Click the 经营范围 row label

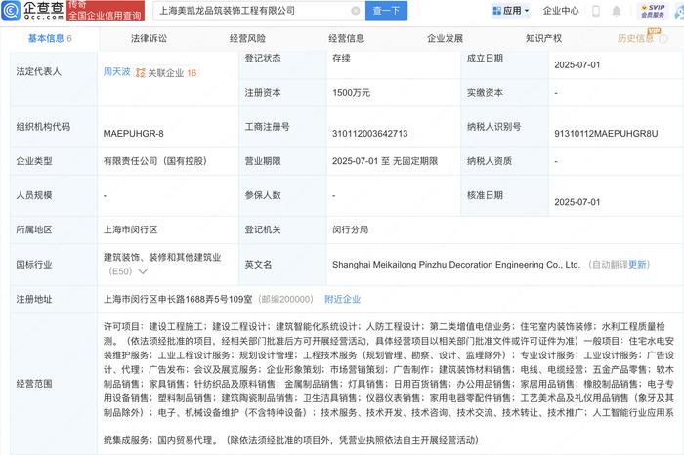(x=34, y=384)
